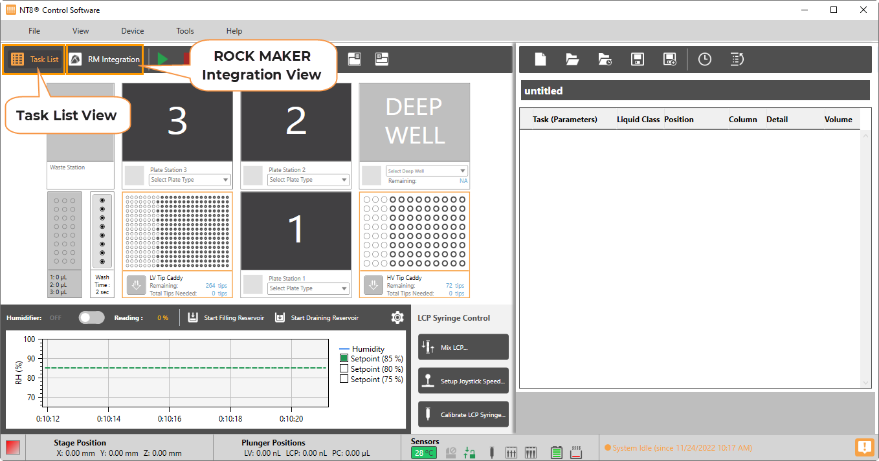Image resolution: width=879 pixels, height=461 pixels.
Task: Click Setup Joystick Speed... button
Action: tap(463, 381)
